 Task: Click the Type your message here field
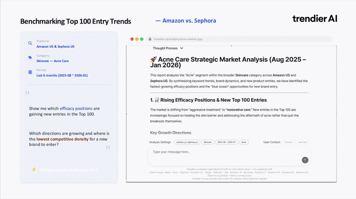pyautogui.click(x=222, y=152)
